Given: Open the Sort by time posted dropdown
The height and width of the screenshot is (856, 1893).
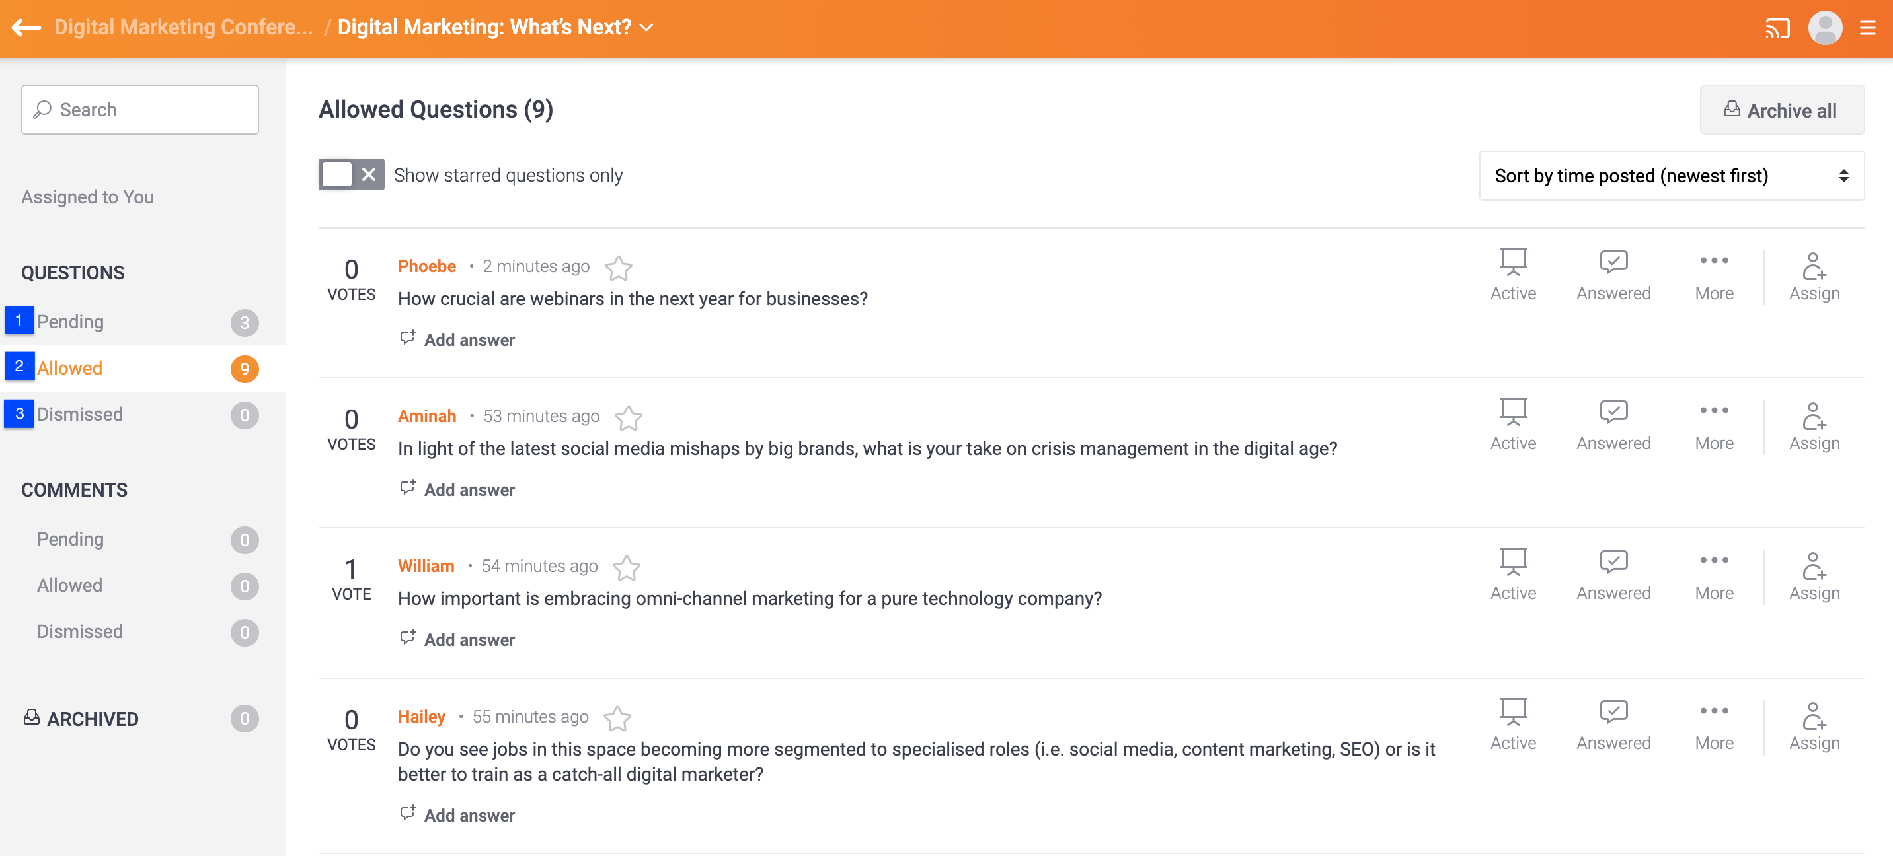Looking at the screenshot, I should (x=1670, y=176).
